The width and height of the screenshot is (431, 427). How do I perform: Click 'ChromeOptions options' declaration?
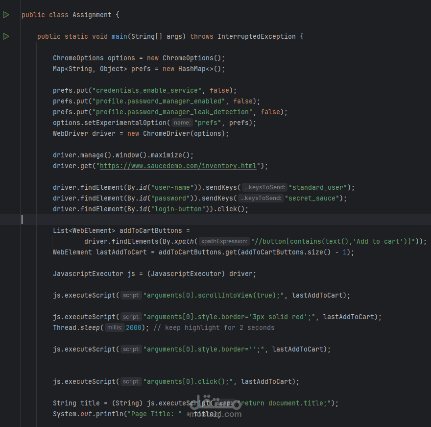point(94,58)
